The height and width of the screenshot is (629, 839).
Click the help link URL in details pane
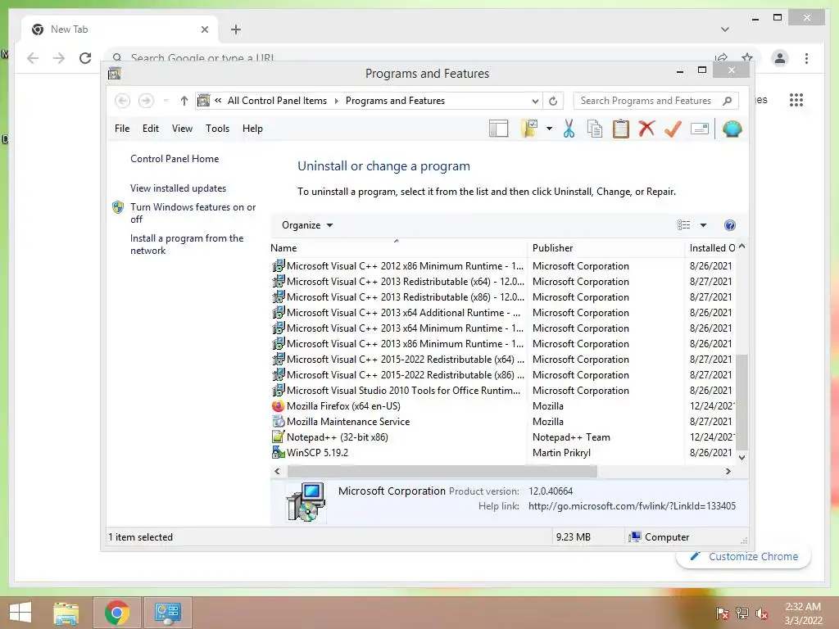(632, 506)
